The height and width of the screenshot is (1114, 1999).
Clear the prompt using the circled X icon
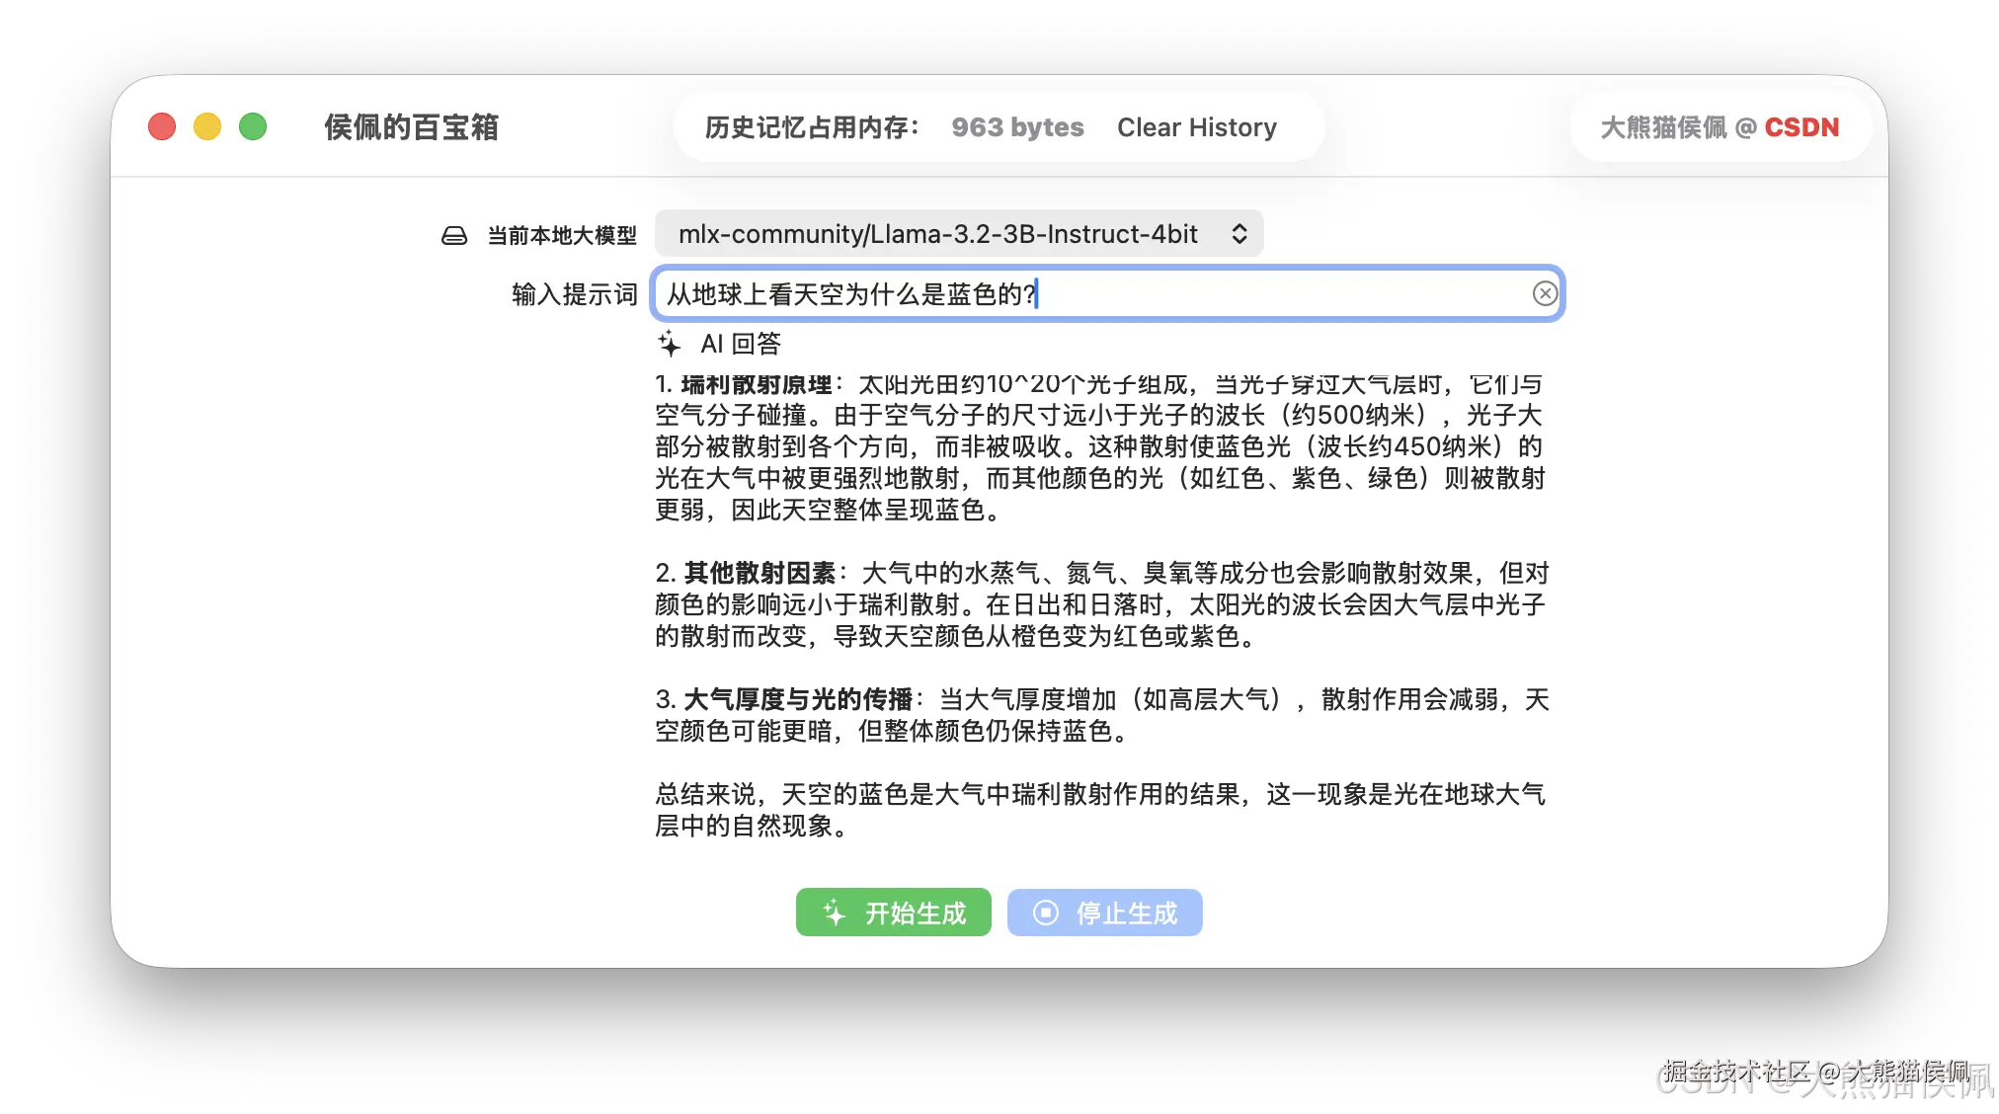coord(1544,293)
